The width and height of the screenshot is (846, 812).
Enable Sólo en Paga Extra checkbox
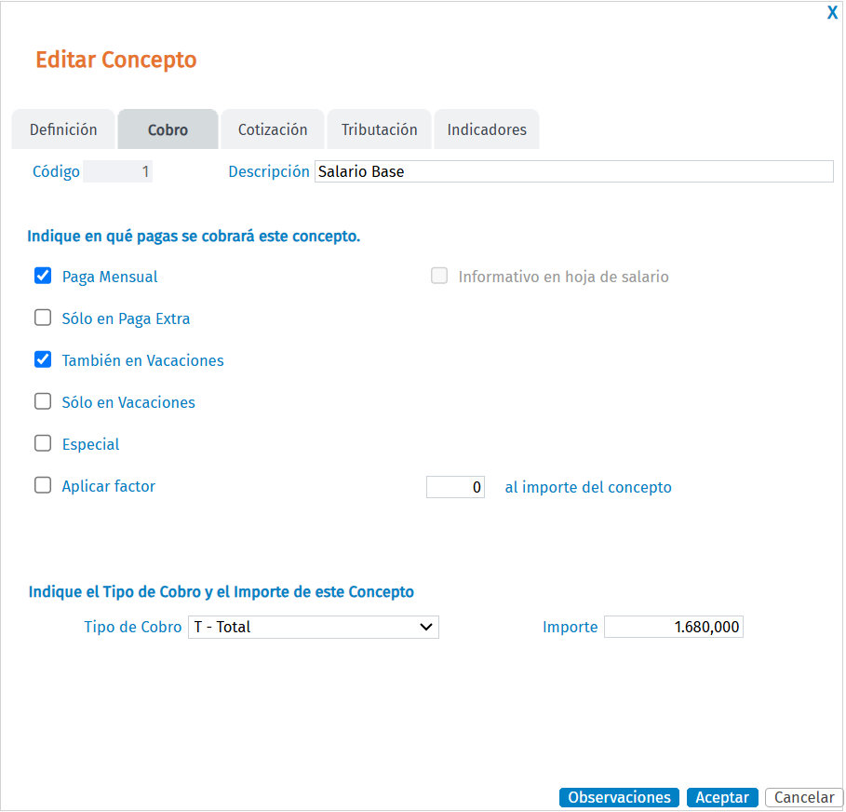(x=43, y=318)
